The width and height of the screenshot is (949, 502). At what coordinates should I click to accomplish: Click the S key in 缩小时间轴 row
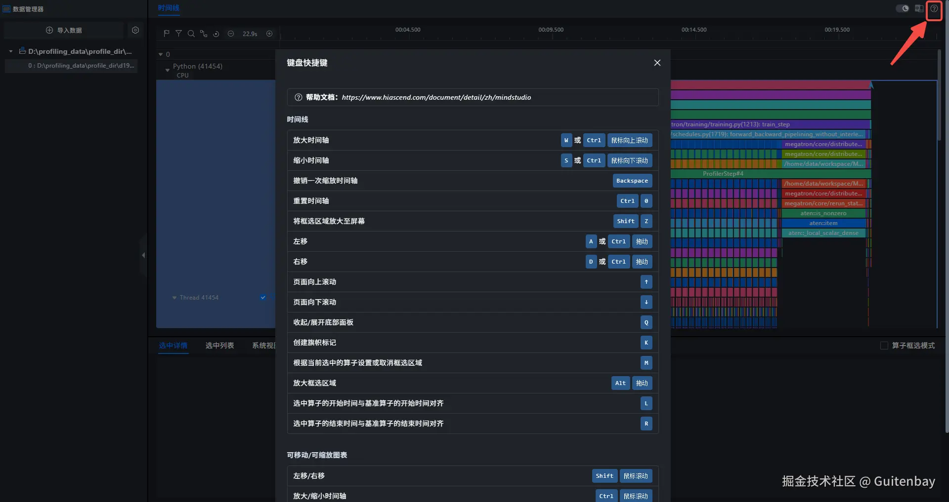566,160
